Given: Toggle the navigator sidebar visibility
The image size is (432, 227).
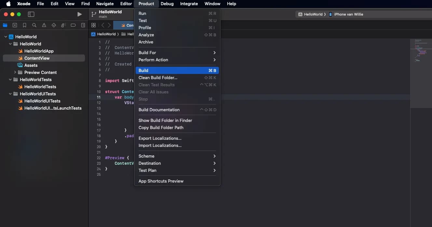Looking at the screenshot, I should point(31,14).
